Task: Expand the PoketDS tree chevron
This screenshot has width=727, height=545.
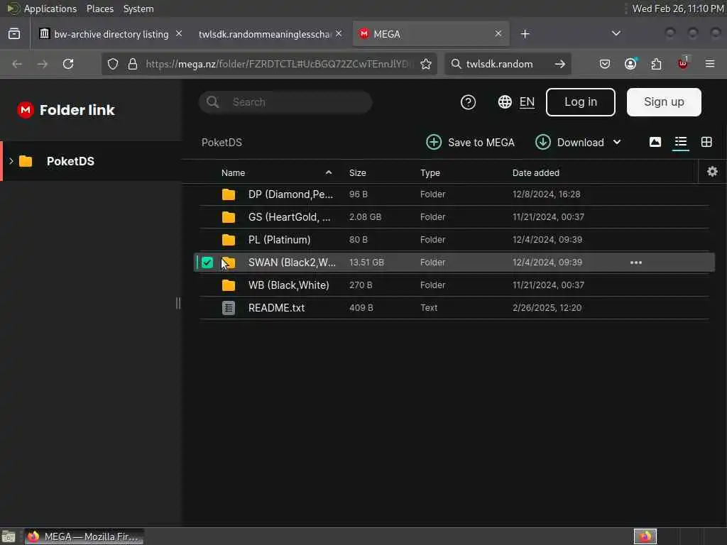Action: [11, 161]
